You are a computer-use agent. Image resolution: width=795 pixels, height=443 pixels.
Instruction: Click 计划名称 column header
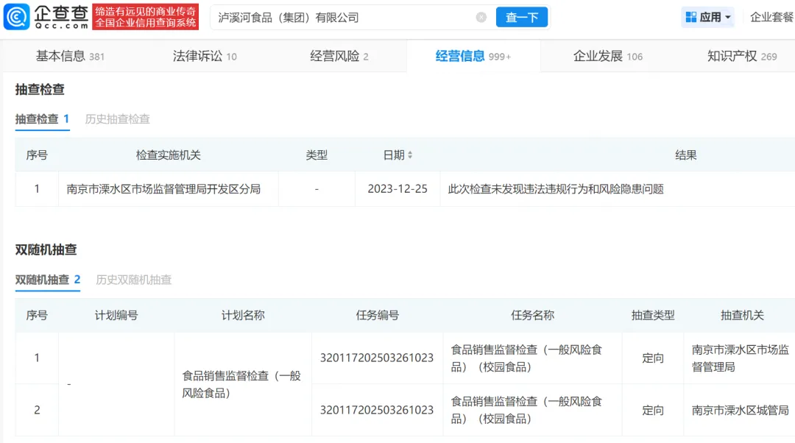pos(243,315)
